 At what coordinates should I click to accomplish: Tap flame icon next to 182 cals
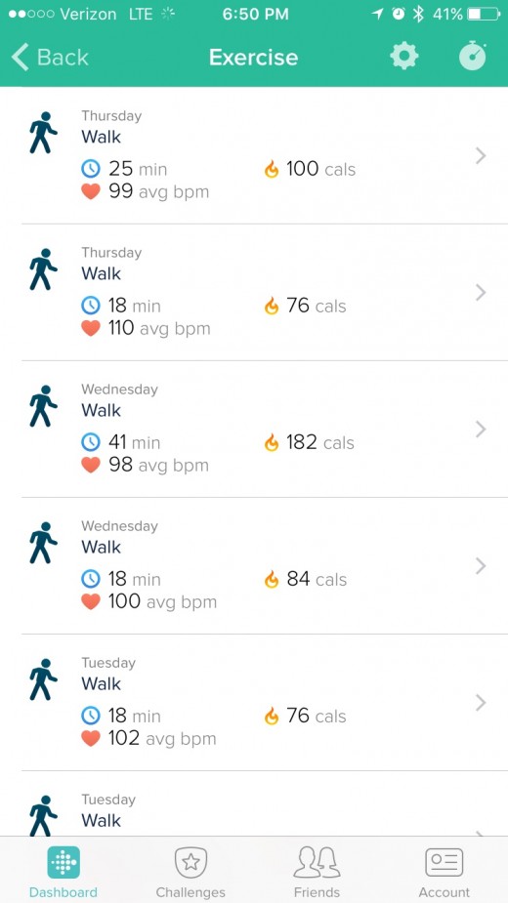271,443
